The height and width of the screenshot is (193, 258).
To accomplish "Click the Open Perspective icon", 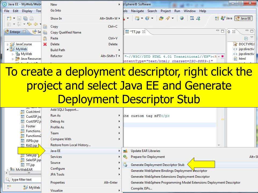I will tap(217, 18).
